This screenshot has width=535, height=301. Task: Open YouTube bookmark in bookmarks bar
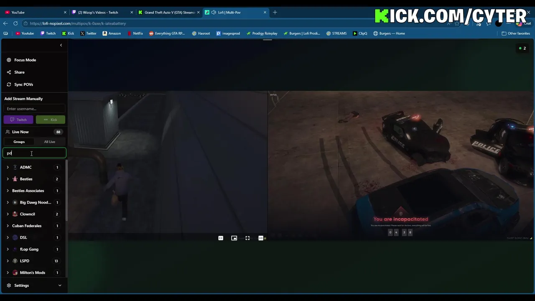tap(25, 33)
